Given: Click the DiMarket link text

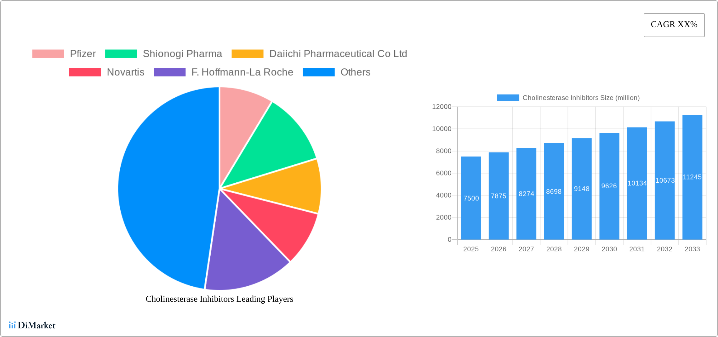Looking at the screenshot, I should pos(37,325).
